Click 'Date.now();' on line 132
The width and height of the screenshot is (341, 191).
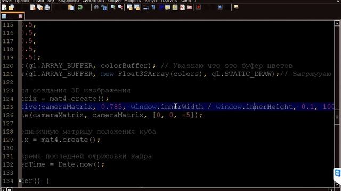tap(82, 164)
